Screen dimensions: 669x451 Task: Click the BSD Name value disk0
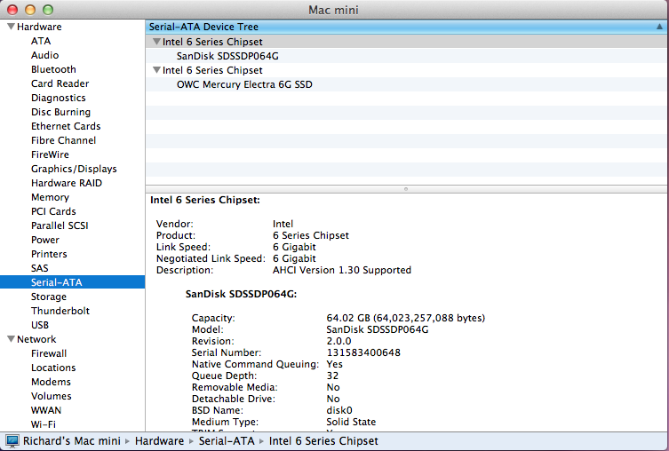coord(339,410)
